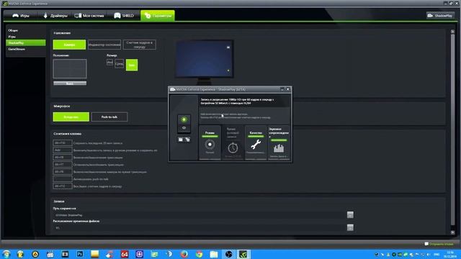Select the green Параметры tab
The image size is (461, 259).
pos(158,16)
